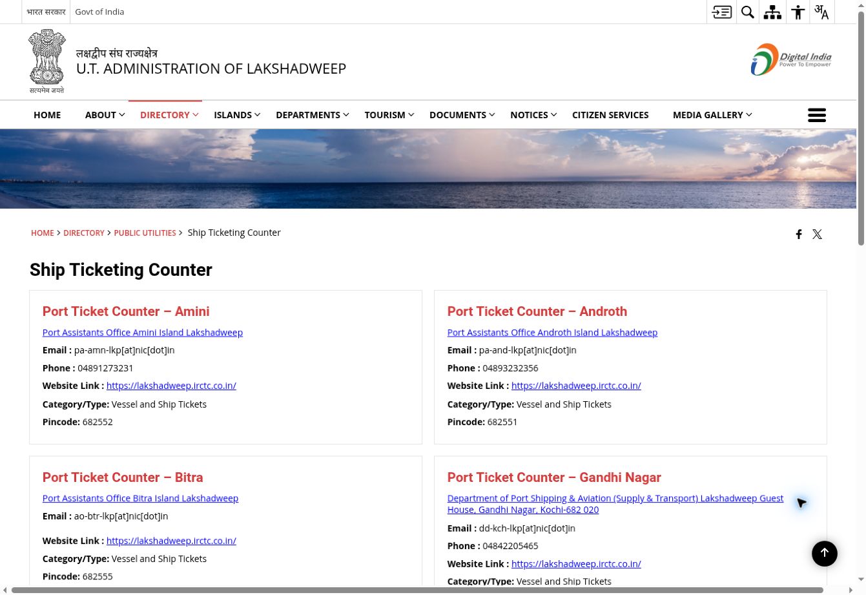Click the back to top arrow button

(825, 554)
